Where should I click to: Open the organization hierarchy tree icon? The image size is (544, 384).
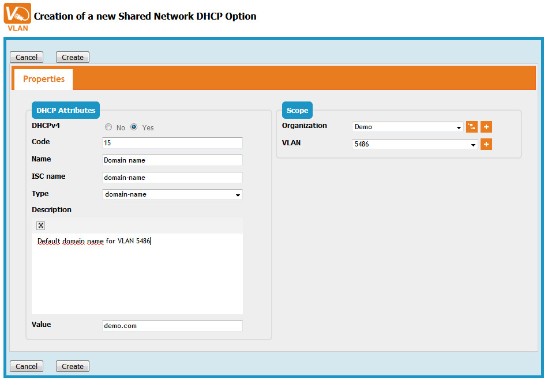pyautogui.click(x=472, y=127)
